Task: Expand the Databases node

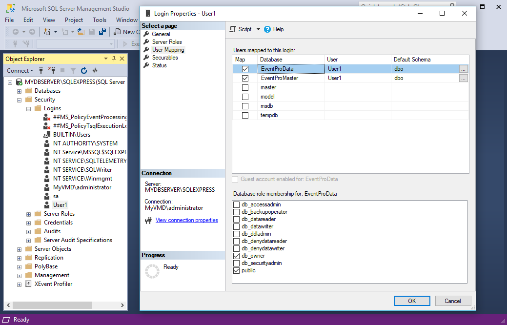Action: (x=19, y=91)
